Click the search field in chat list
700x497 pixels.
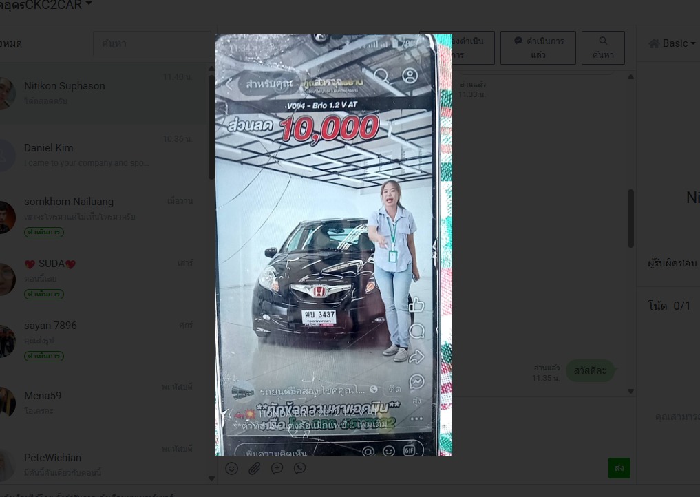tap(152, 44)
